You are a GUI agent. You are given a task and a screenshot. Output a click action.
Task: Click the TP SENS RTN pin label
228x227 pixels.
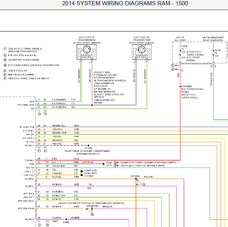pyautogui.click(x=27, y=127)
